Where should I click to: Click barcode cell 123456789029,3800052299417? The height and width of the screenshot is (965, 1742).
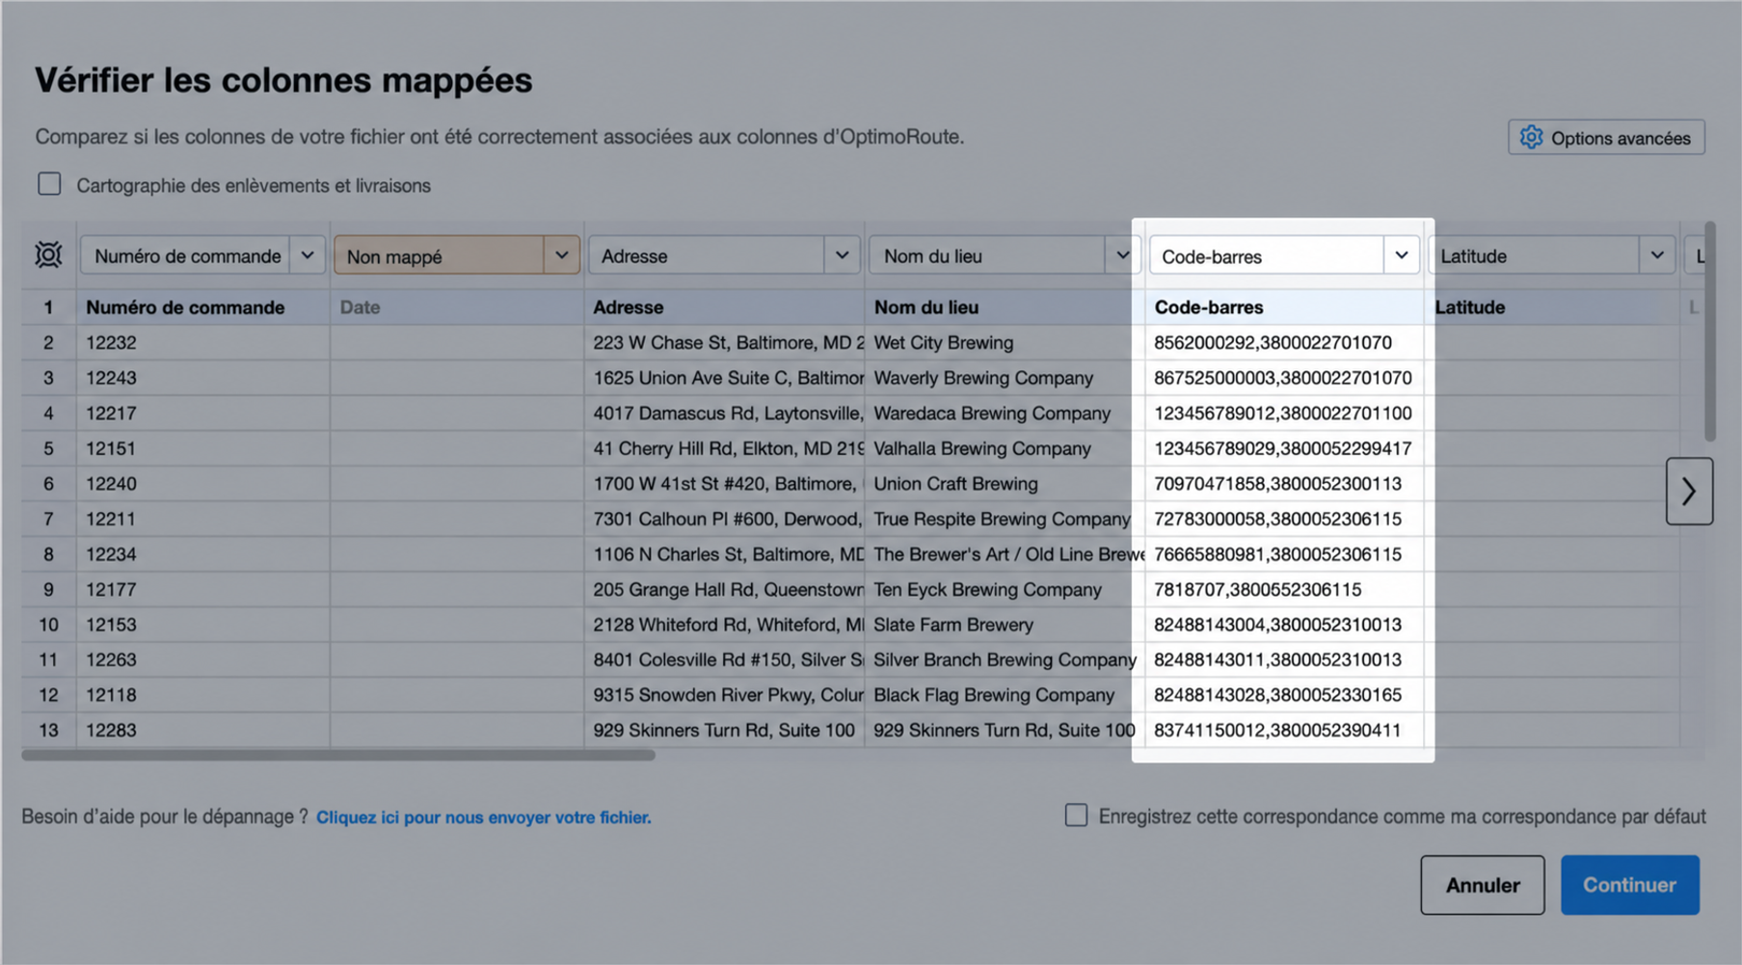pos(1284,448)
